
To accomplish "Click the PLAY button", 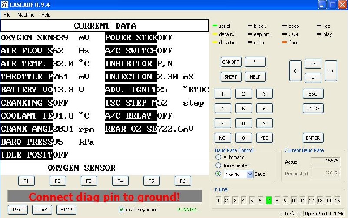I will point(42,210).
